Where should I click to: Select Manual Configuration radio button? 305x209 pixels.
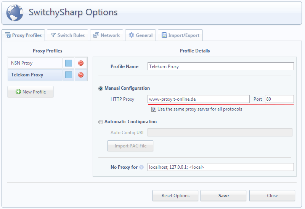[101, 89]
